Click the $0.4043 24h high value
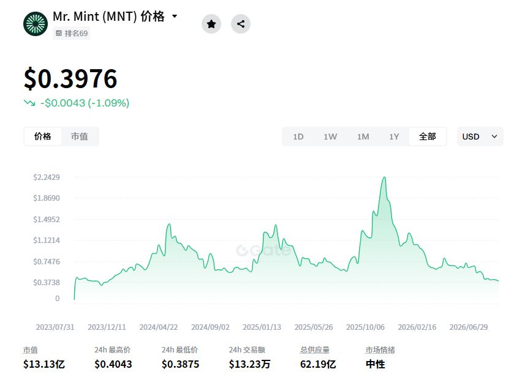This screenshot has width=522, height=380. coord(113,364)
